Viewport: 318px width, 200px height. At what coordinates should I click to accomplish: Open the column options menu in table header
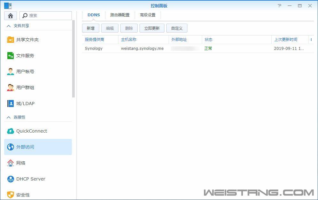311,40
